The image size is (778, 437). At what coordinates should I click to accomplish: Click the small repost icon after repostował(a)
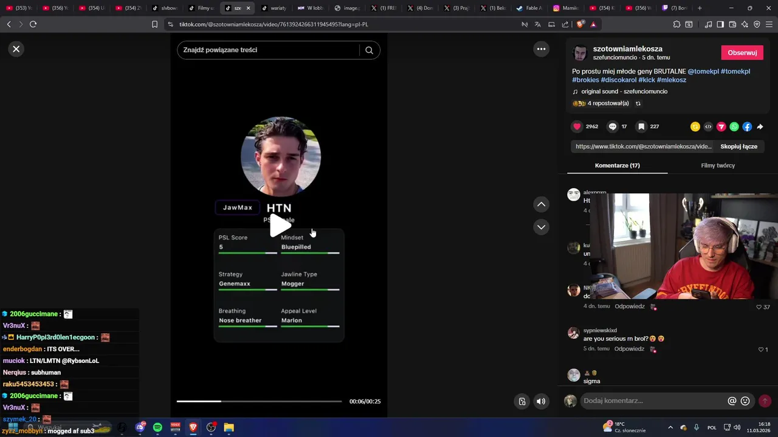pos(638,104)
